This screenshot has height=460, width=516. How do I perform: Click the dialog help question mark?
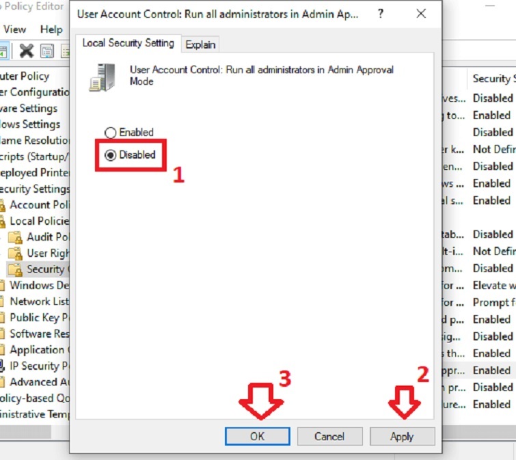(x=381, y=14)
